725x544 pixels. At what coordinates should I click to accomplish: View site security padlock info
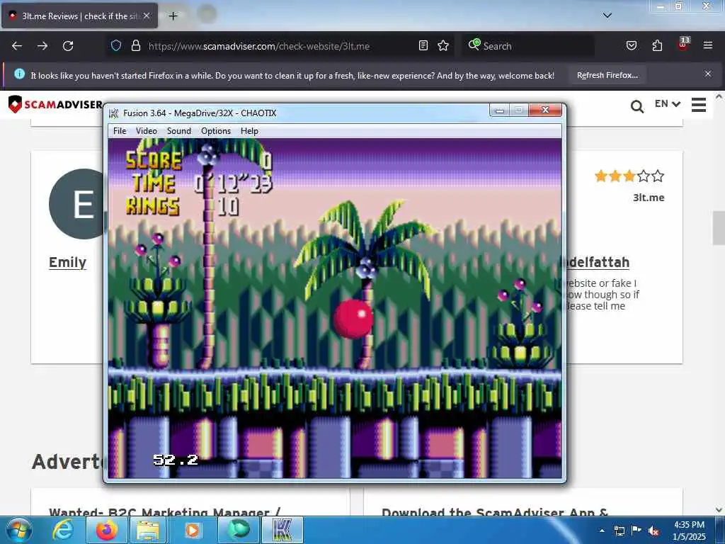click(135, 45)
